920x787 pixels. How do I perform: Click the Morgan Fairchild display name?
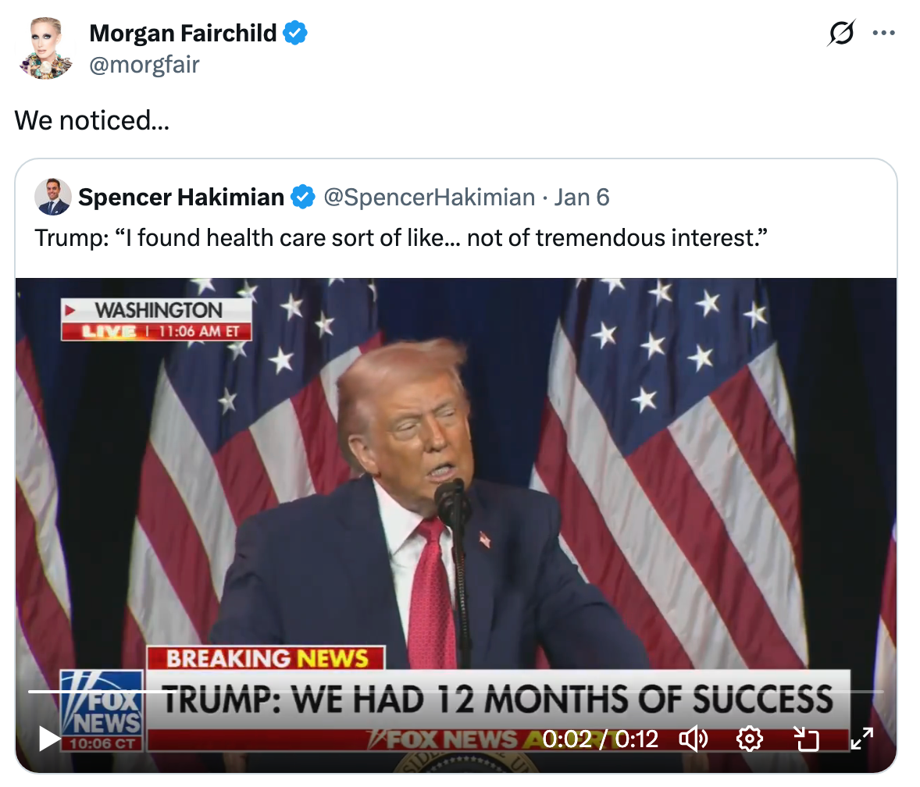point(183,33)
